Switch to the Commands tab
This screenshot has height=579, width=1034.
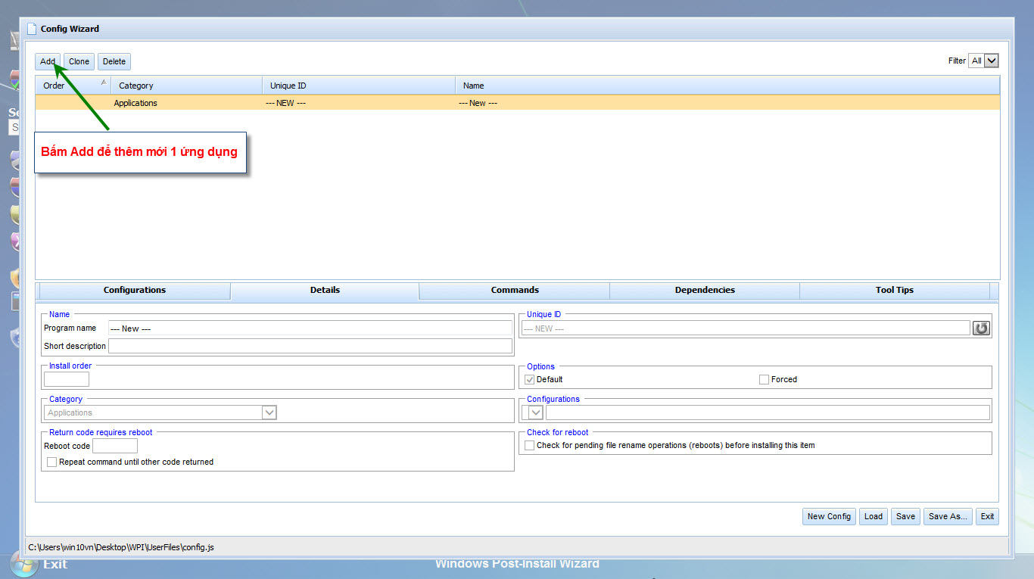[x=515, y=290]
